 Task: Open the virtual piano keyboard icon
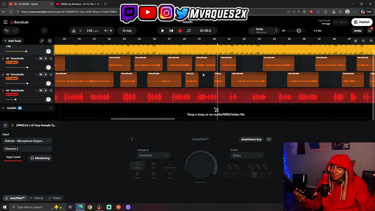[x=44, y=30]
